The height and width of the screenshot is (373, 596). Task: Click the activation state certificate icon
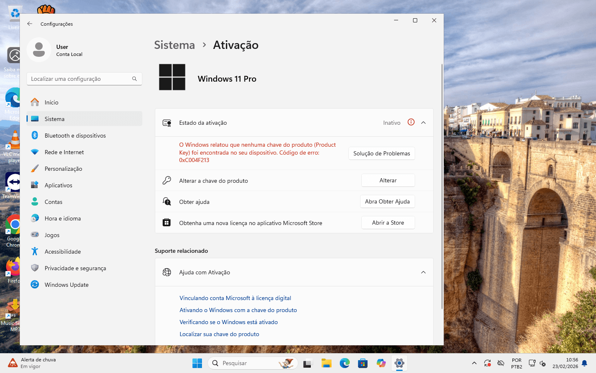[167, 123]
